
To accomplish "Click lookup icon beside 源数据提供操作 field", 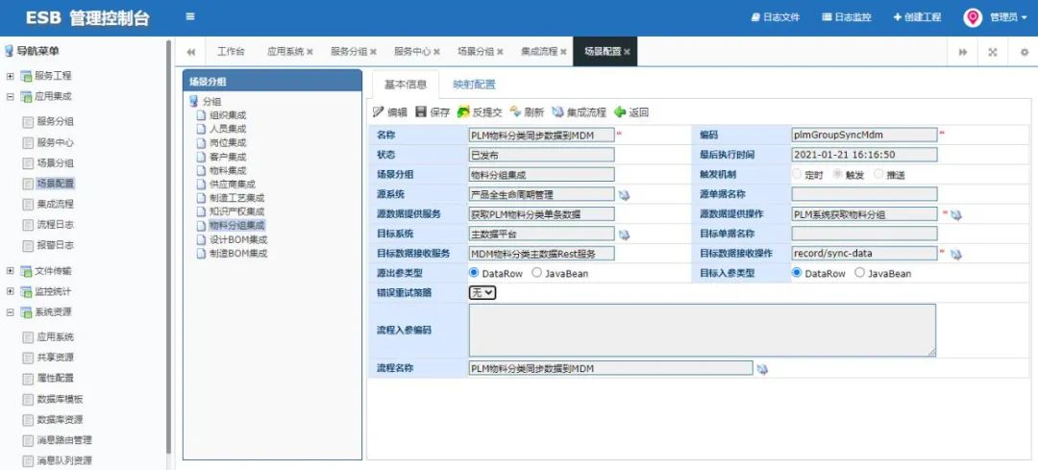I will [x=956, y=215].
